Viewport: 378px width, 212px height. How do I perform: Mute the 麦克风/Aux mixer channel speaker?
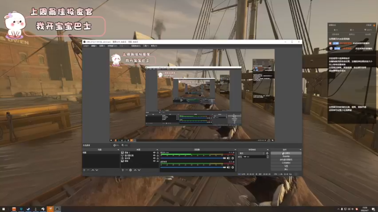click(228, 158)
